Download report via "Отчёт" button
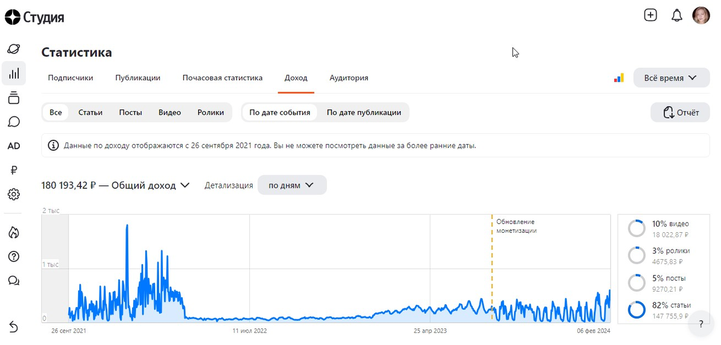Image resolution: width=721 pixels, height=345 pixels. [680, 112]
